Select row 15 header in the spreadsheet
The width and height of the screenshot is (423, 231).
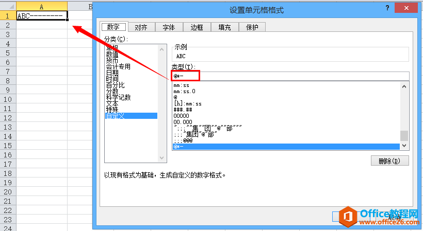coord(8,146)
